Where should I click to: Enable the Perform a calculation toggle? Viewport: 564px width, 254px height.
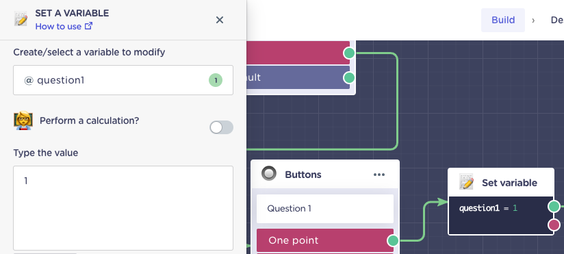(x=221, y=127)
